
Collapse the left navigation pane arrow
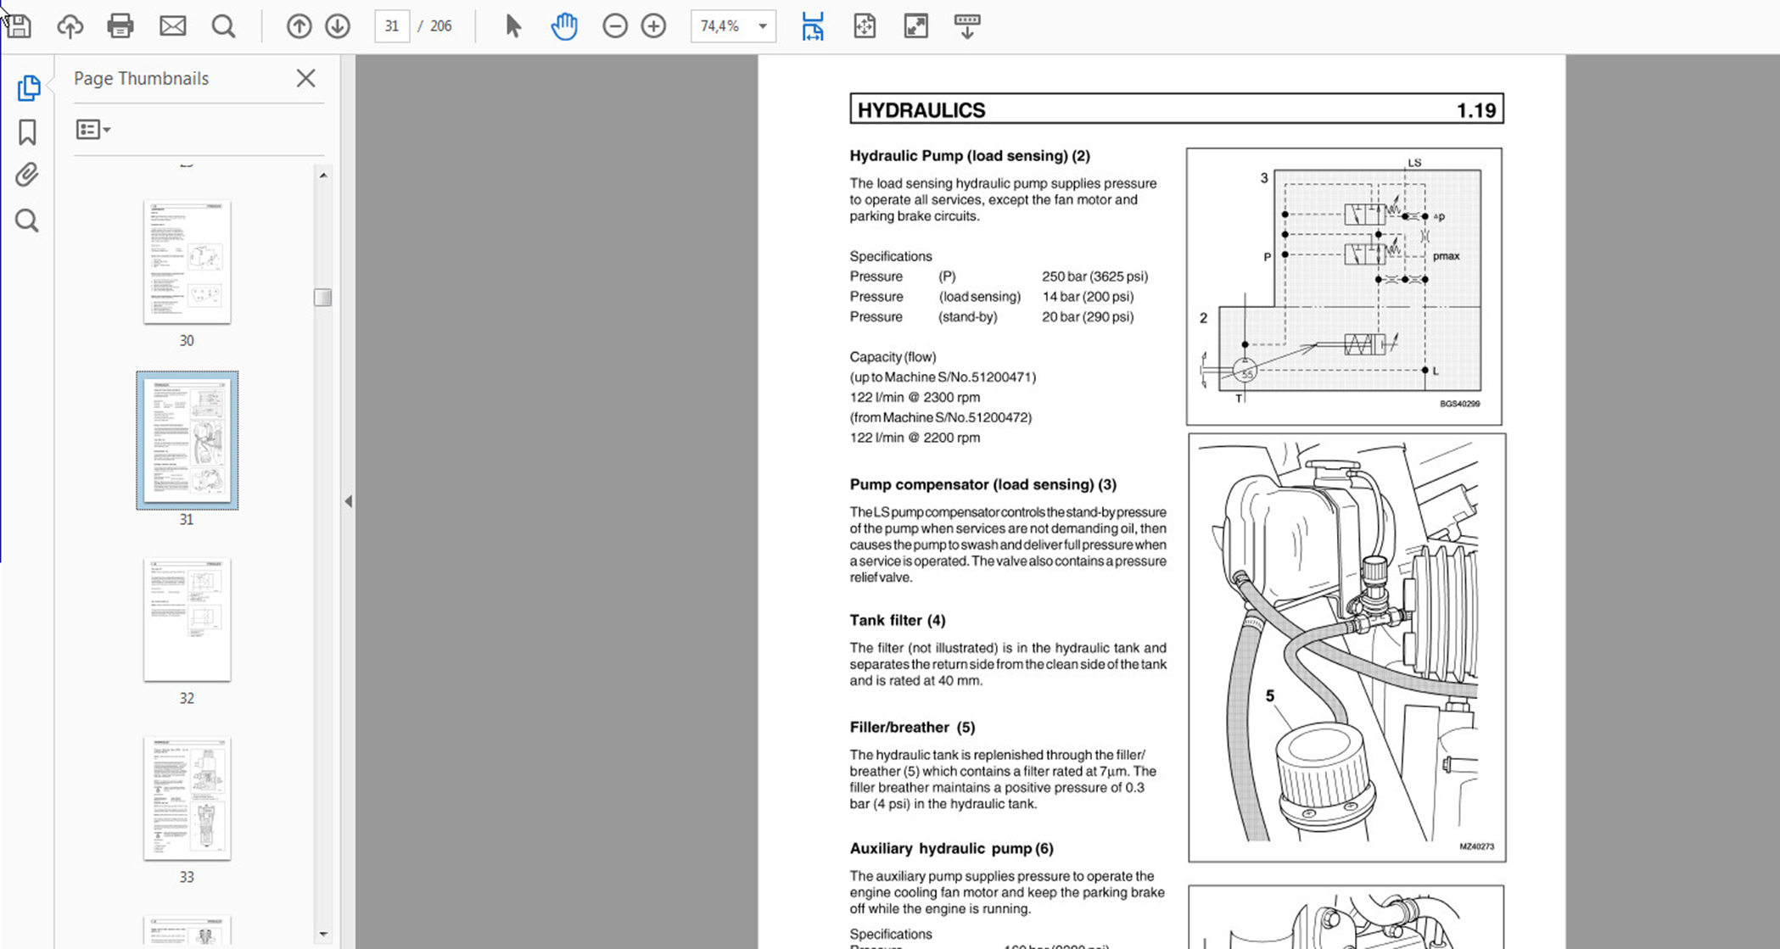(x=348, y=501)
